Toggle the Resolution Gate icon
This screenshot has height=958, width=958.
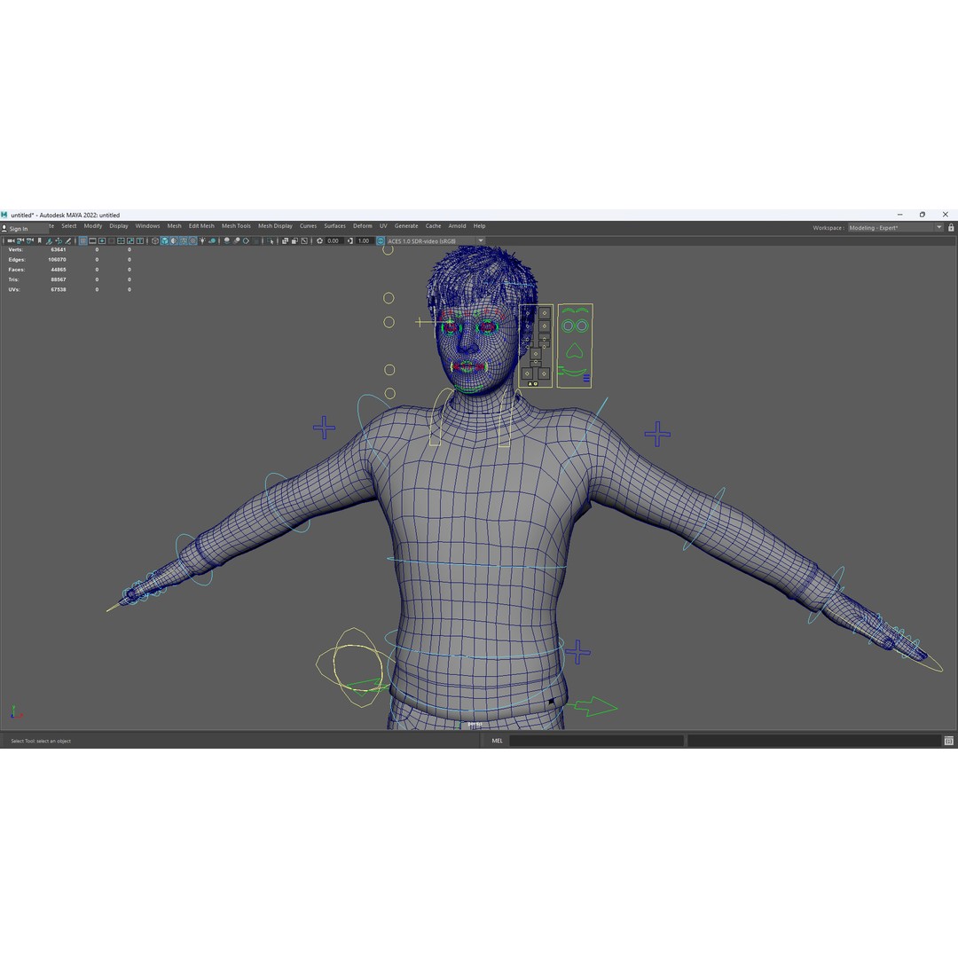tap(102, 240)
